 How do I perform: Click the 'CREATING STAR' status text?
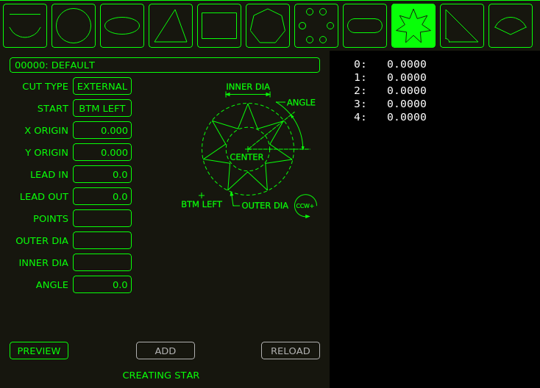pos(161,375)
